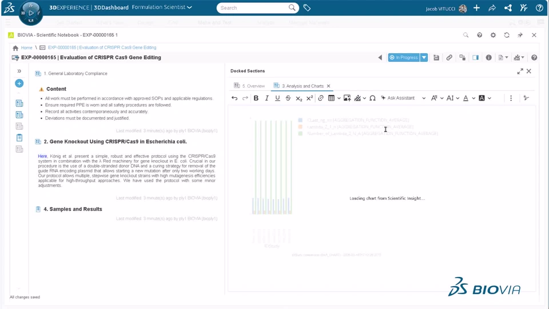The width and height of the screenshot is (549, 309).
Task: Toggle underline formatting
Action: pos(277,98)
